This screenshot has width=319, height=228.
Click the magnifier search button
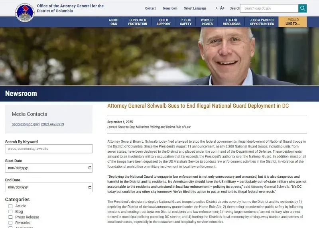point(303,8)
